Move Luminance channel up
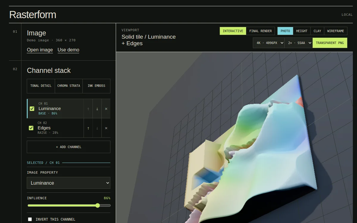Image resolution: width=357 pixels, height=223 pixels. pos(88,109)
